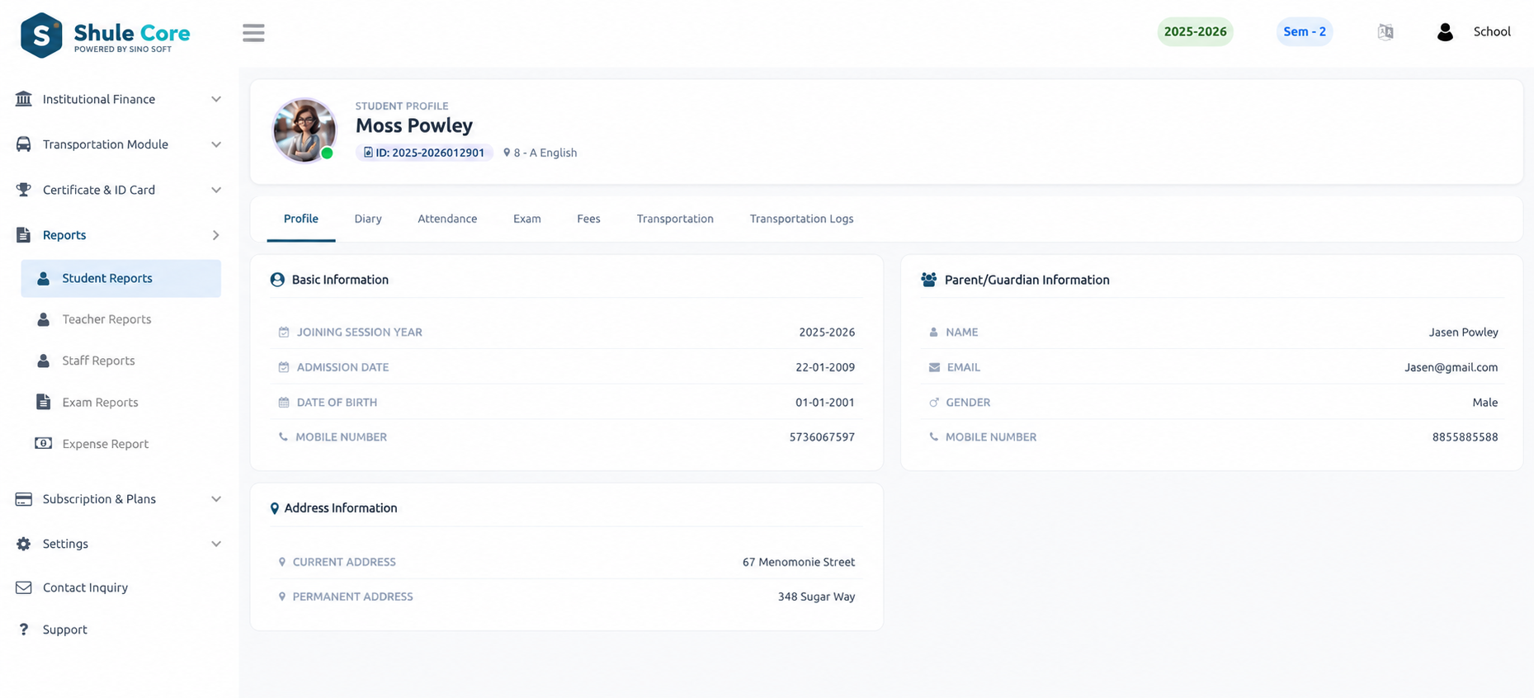Go to the Fees tab
The height and width of the screenshot is (698, 1534).
coord(588,219)
